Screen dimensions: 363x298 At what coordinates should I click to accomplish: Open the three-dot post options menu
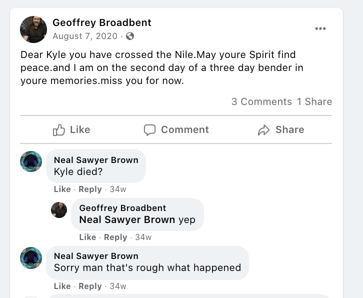coord(320,28)
